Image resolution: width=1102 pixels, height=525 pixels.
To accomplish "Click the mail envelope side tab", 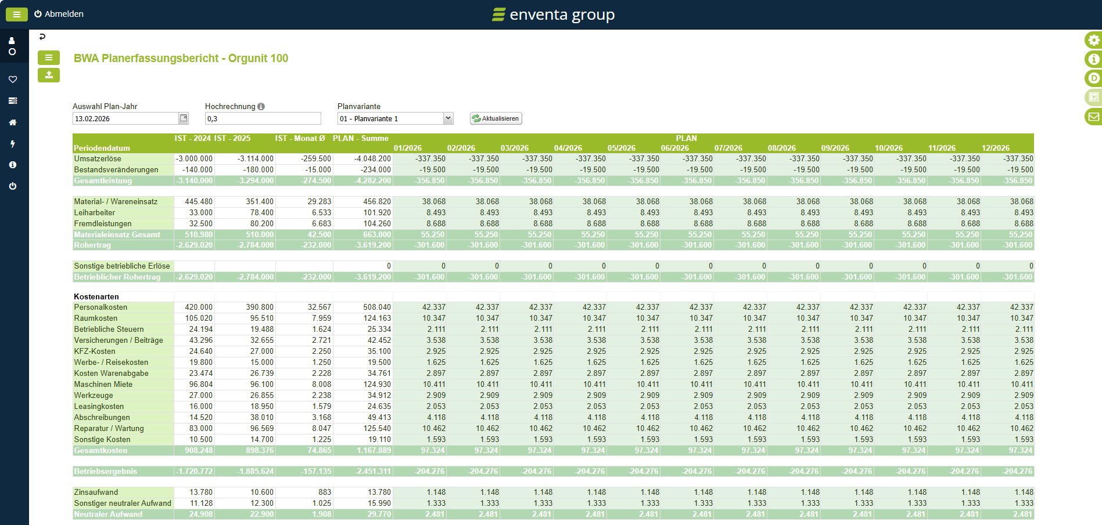I will click(1093, 117).
